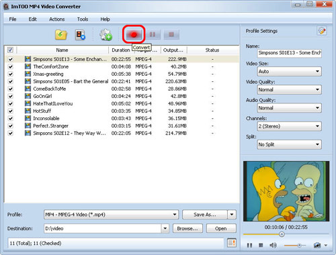Pause the preview video playback
The height and width of the screenshot is (255, 336).
pos(249,246)
